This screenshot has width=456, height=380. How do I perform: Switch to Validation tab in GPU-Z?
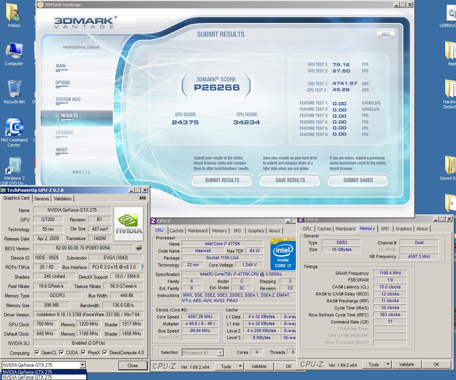pos(62,199)
